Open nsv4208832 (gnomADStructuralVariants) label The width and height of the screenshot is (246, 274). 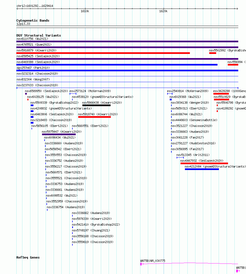click(61, 108)
